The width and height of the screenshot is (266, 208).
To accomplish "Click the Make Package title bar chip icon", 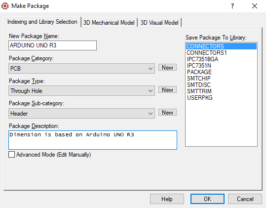I will click(5, 6).
